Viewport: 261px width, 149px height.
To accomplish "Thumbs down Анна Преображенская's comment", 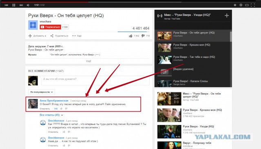I will click(66, 109).
